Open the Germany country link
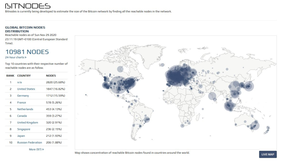Image resolution: width=282 pixels, height=162 pixels. (x=23, y=95)
